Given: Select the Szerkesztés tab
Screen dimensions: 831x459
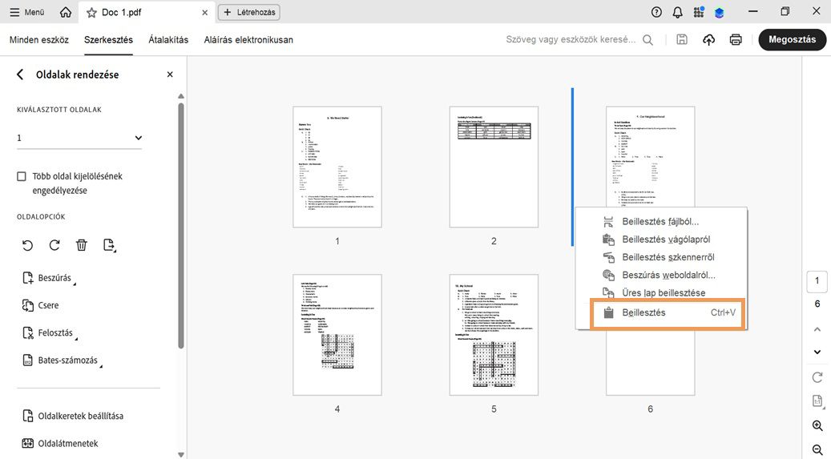Looking at the screenshot, I should tap(109, 40).
